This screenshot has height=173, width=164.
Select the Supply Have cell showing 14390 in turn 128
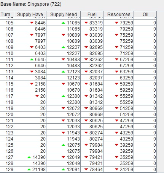[30, 163]
